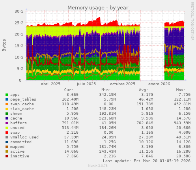Click the shmem dark green legend swatch
Viewport: 196px width, 170px height.
(7, 114)
